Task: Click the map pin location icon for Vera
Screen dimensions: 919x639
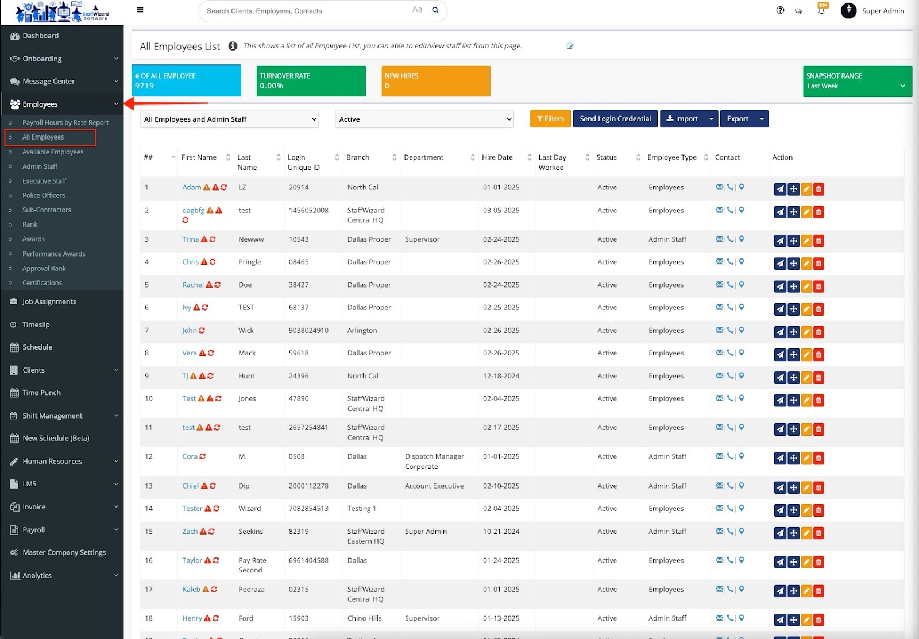Action: (742, 353)
